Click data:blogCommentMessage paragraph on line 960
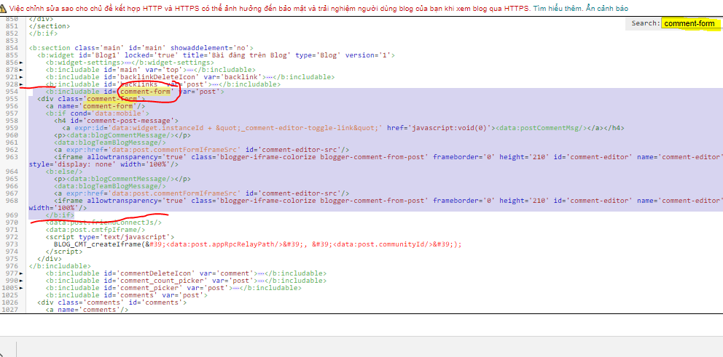 point(122,135)
